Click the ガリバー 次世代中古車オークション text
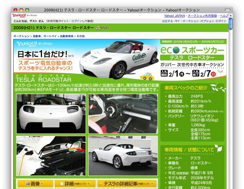 pos(192,65)
